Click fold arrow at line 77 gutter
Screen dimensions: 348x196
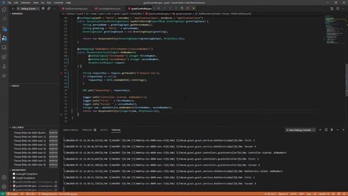pyautogui.click(x=61, y=114)
